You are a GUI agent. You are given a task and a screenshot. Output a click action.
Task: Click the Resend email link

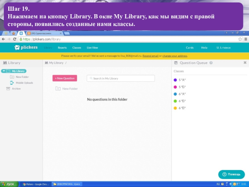tap(150, 56)
